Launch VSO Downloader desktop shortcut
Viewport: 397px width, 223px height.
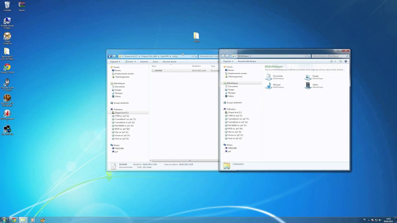(x=7, y=116)
